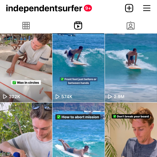
Task: Tap the green checkmark beside 'Wax in circles'
Action: coord(14,83)
